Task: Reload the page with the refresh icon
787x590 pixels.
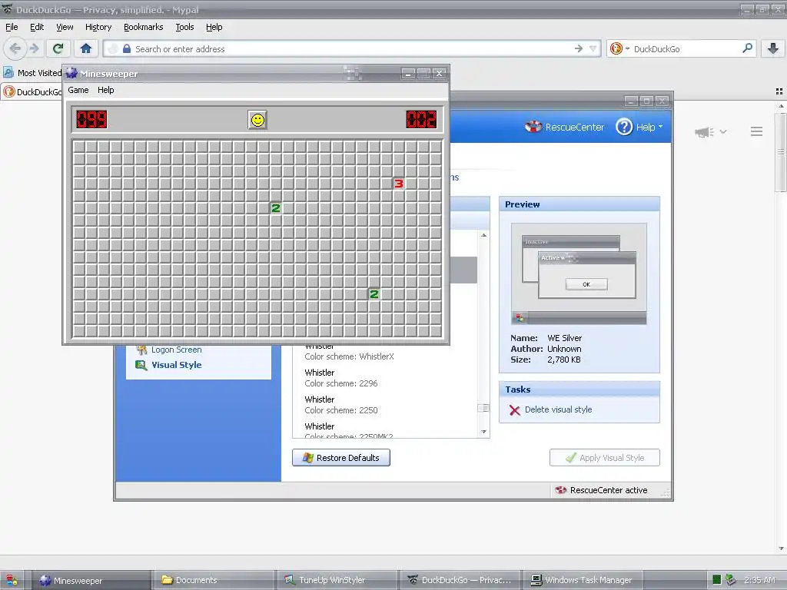Action: [58, 48]
